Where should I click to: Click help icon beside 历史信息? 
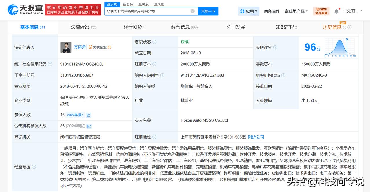click(349, 27)
